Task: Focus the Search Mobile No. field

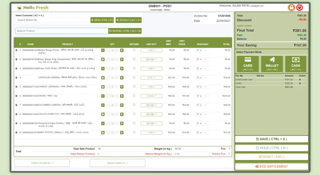Action: [x=53, y=20]
